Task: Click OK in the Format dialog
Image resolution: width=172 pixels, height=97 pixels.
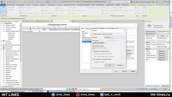Action: tap(110, 65)
